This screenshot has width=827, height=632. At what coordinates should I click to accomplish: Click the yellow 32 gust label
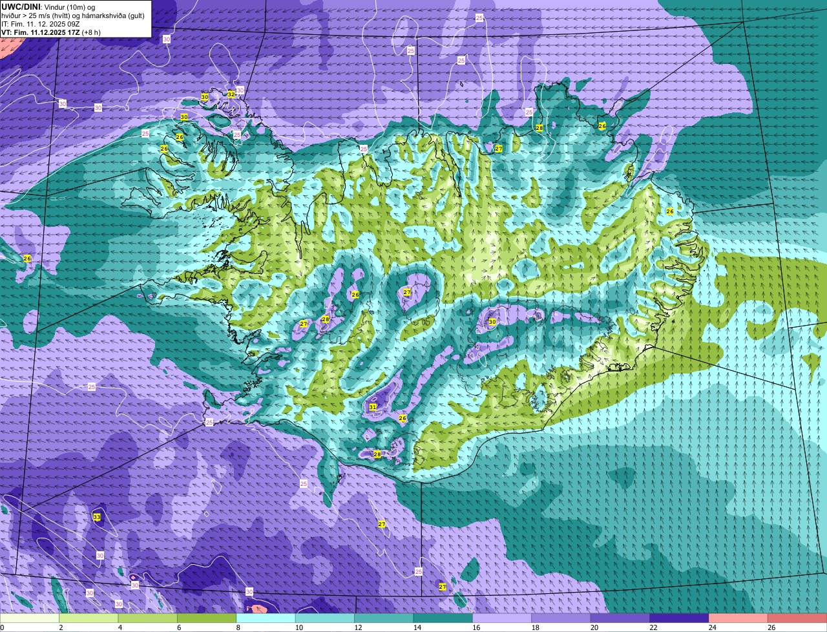231,94
